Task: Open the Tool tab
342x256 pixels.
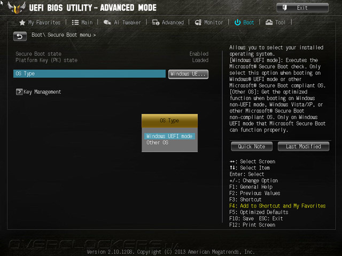Action: click(275, 22)
